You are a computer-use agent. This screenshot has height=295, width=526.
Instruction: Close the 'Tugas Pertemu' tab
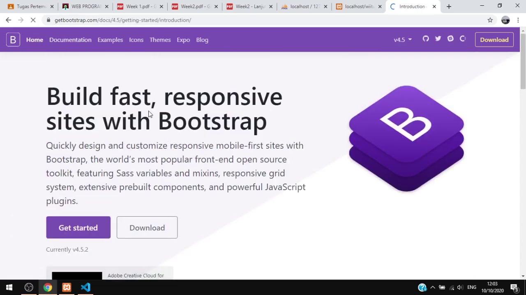(52, 7)
